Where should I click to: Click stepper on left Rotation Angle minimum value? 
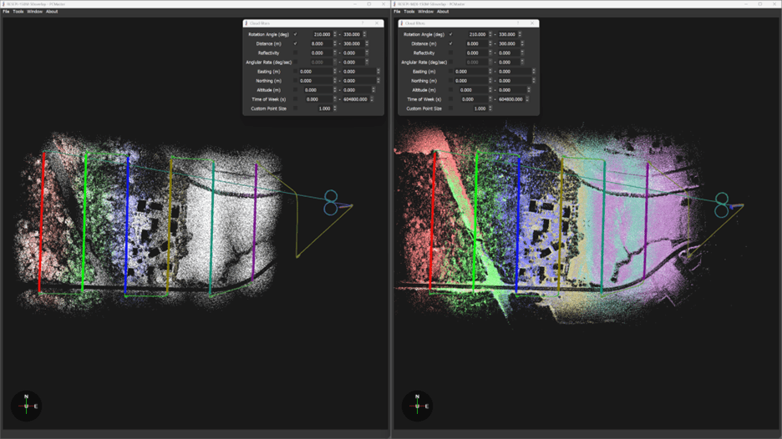coord(335,34)
